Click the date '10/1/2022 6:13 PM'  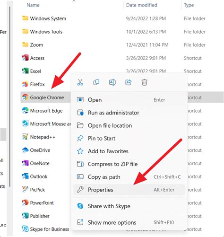coord(146,32)
